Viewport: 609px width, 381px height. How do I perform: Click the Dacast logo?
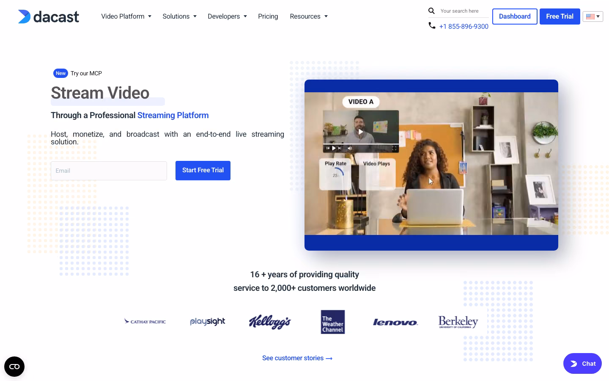coord(48,17)
